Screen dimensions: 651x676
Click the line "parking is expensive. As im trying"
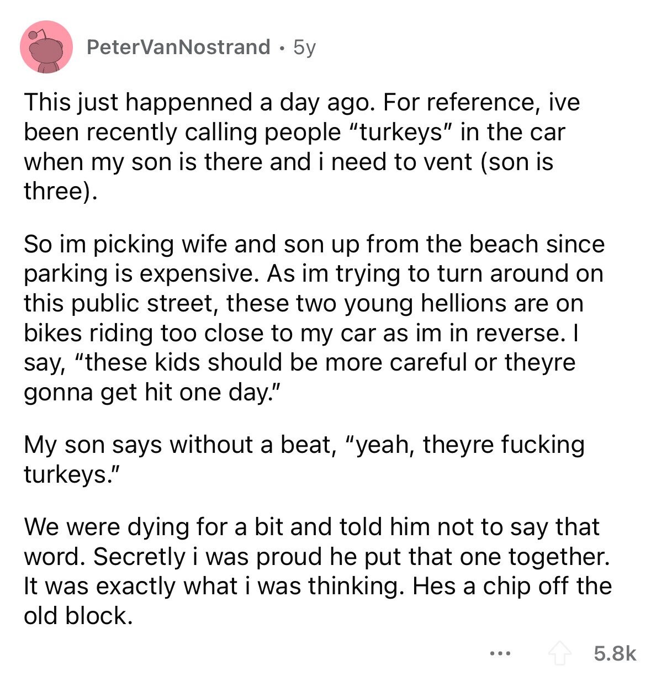click(313, 274)
